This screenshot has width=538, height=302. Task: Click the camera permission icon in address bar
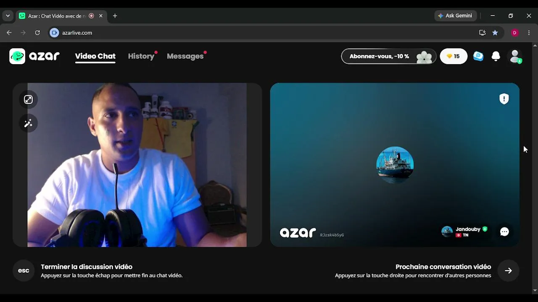tap(54, 33)
